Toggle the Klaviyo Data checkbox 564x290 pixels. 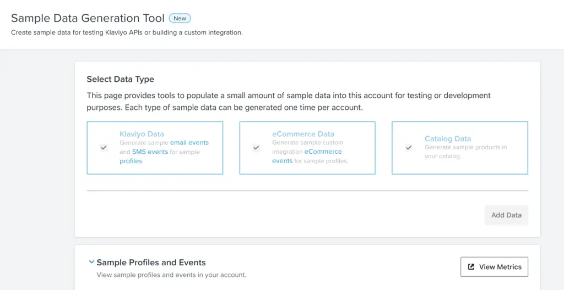(x=104, y=148)
